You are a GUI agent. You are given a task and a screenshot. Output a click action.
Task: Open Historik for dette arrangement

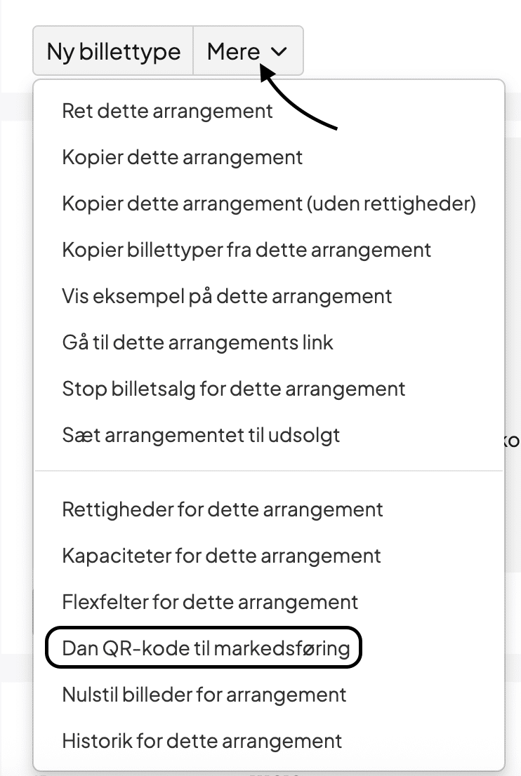[202, 741]
